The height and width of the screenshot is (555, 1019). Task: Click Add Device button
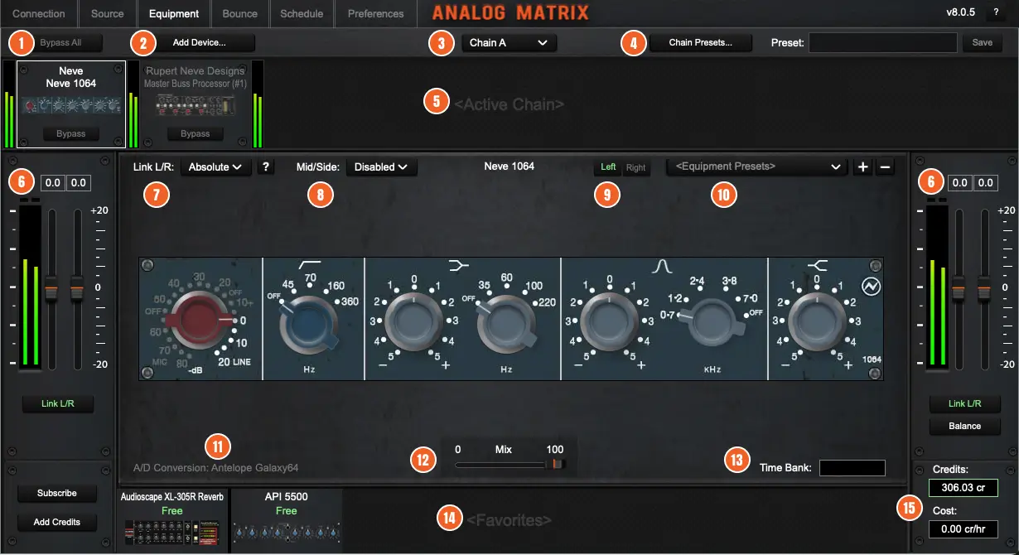(x=199, y=42)
